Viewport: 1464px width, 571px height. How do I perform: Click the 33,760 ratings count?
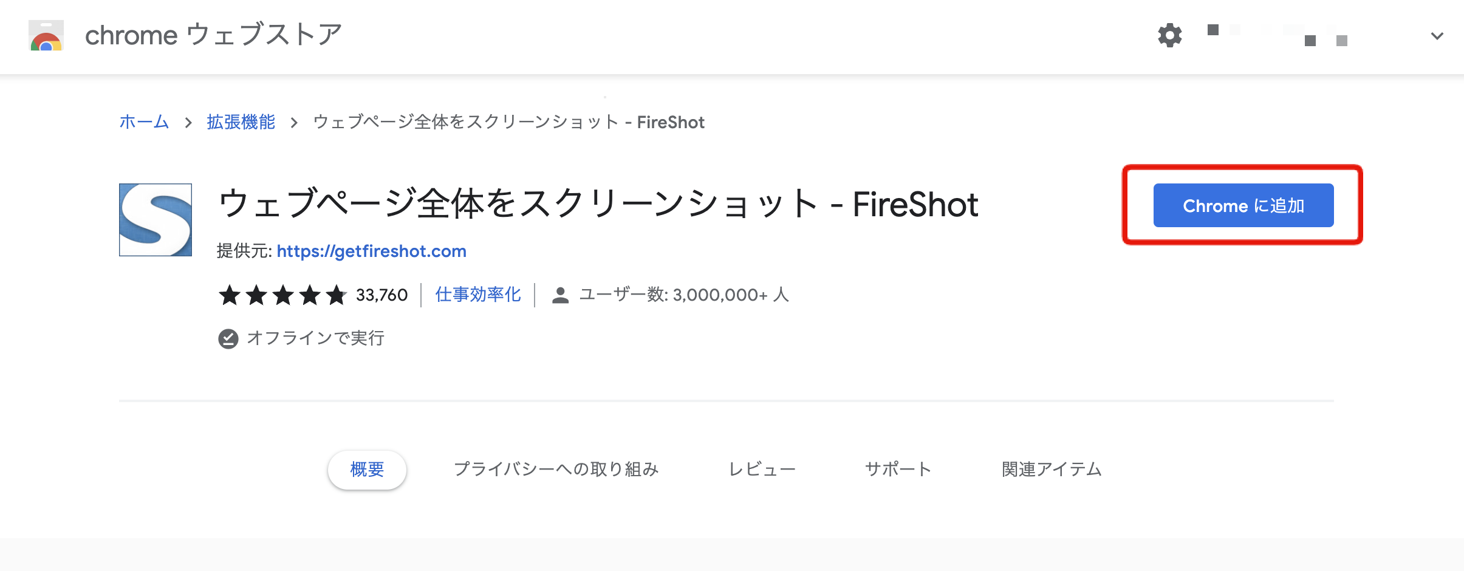tap(381, 295)
